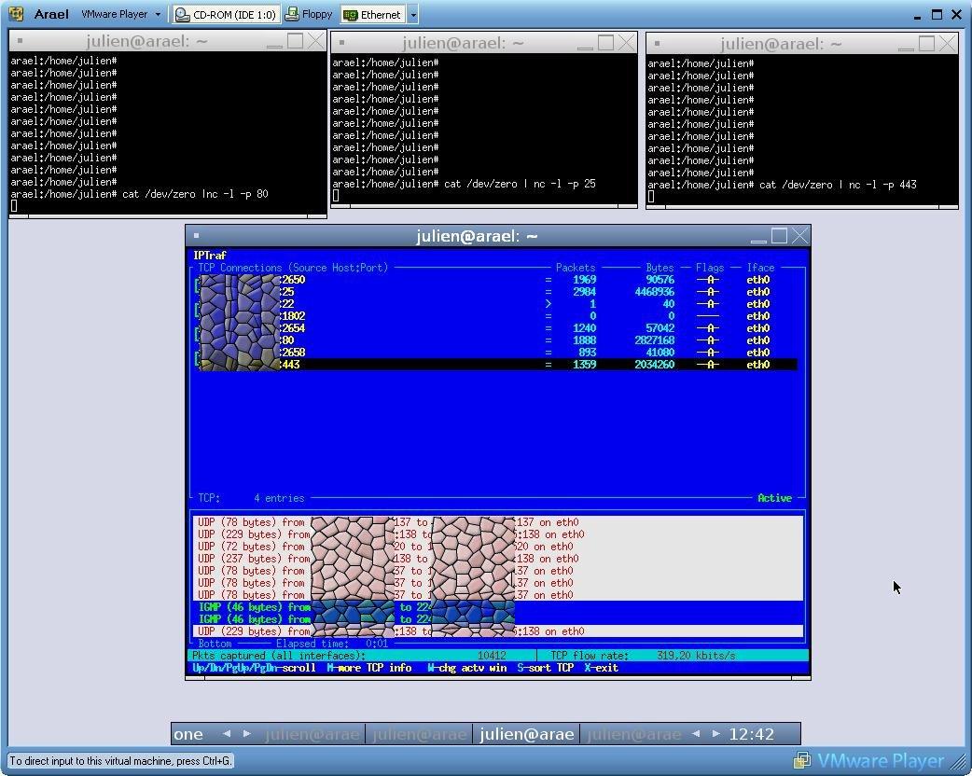
Task: Expand the device toolbar overflow arrow
Action: click(413, 15)
